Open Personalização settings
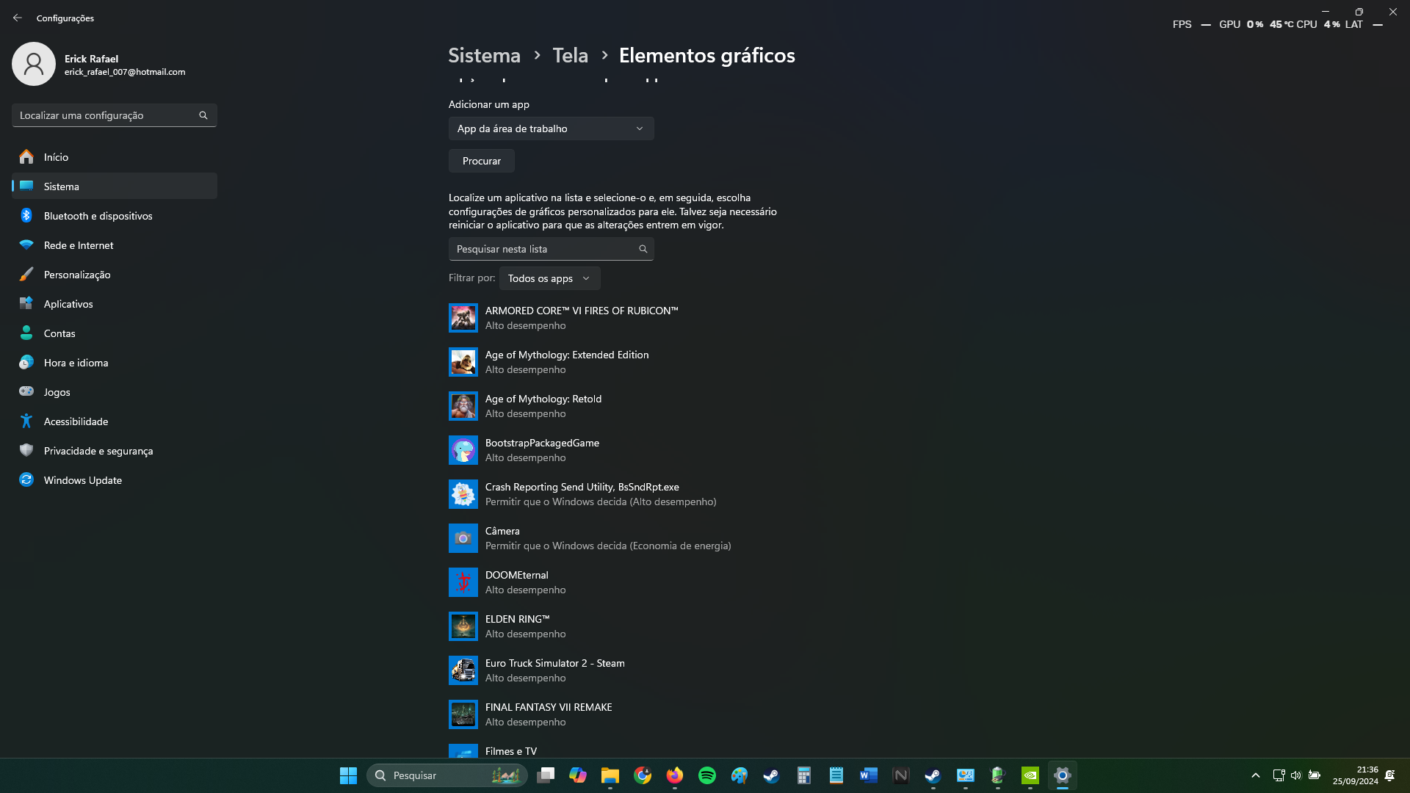This screenshot has height=793, width=1410. point(115,275)
